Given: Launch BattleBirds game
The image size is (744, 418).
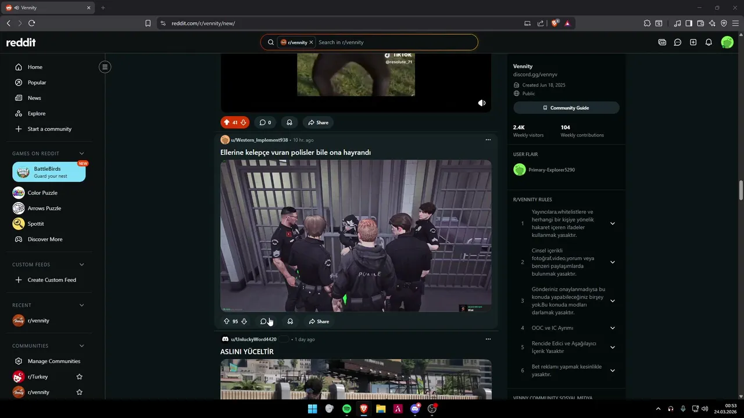Looking at the screenshot, I should point(49,172).
